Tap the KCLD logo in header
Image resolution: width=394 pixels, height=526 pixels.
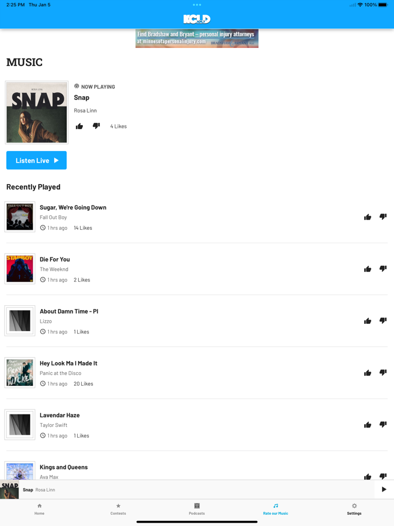197,19
